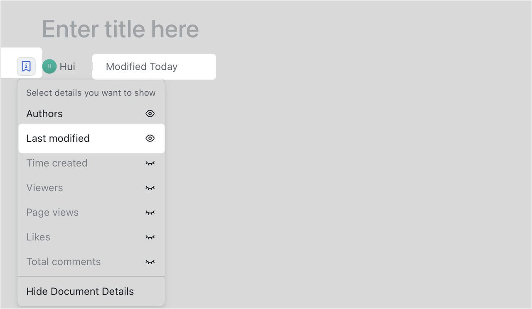Toggle the Page views eye icon
Viewport: 532px width, 309px height.
(150, 213)
